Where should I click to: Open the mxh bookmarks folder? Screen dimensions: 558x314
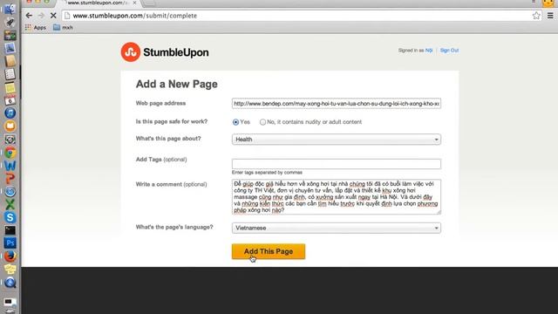pos(63,27)
